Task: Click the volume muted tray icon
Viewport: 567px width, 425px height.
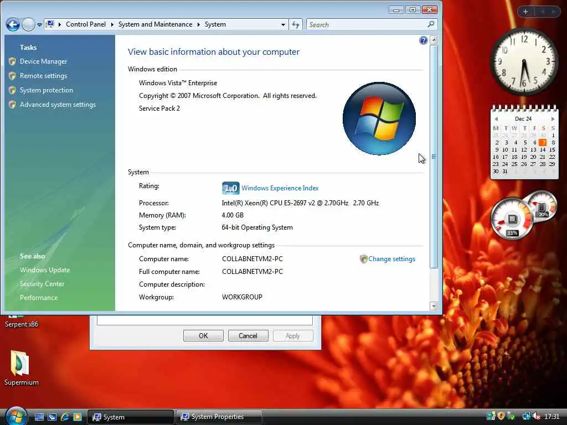Action: click(x=536, y=416)
